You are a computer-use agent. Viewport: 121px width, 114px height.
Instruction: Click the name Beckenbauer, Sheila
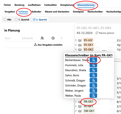pyautogui.click(x=77, y=60)
